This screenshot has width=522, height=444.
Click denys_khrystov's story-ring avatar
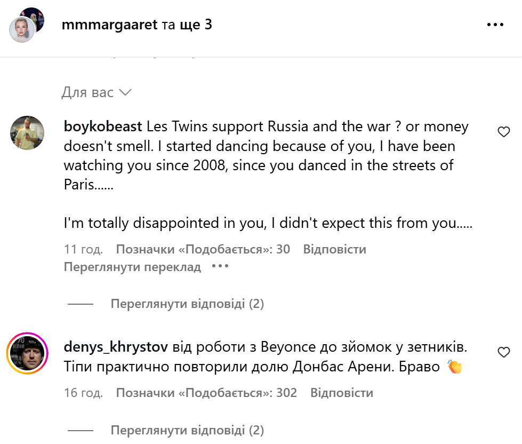[27, 353]
